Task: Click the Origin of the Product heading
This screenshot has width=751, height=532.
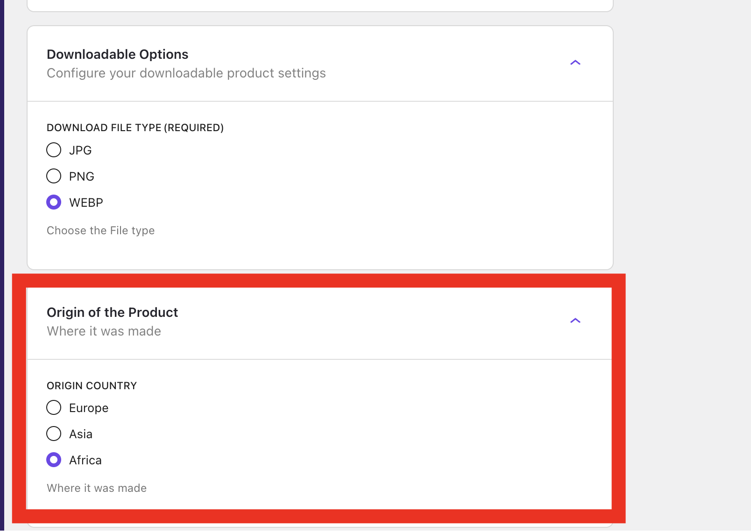Action: pos(112,313)
